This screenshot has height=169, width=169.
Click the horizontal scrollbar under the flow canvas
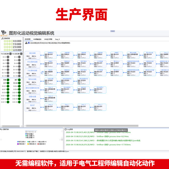pyautogui.click(x=82, y=126)
